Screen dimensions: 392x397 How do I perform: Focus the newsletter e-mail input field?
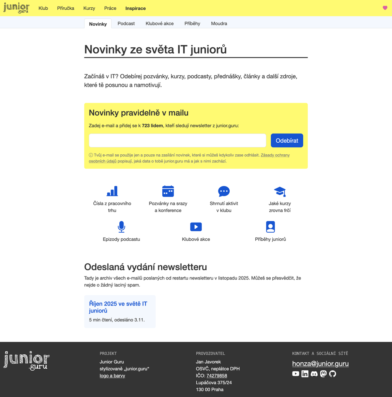(177, 140)
